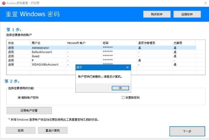The height and width of the screenshot is (140, 209).
Task: Click the 重启计算机 button
Action: [53, 130]
